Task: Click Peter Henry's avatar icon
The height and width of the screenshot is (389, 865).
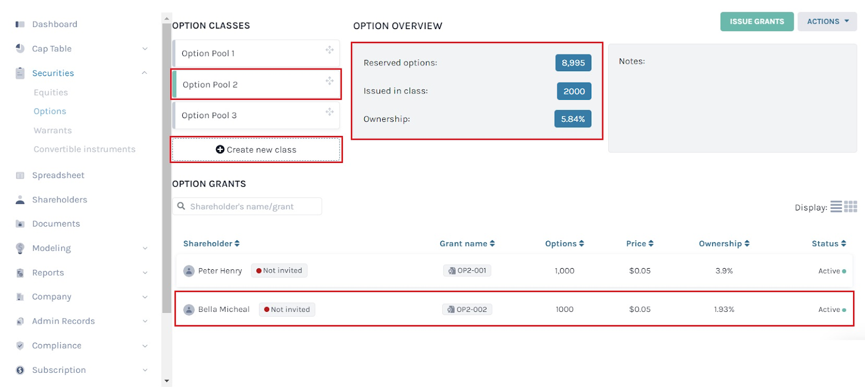Action: pos(189,271)
